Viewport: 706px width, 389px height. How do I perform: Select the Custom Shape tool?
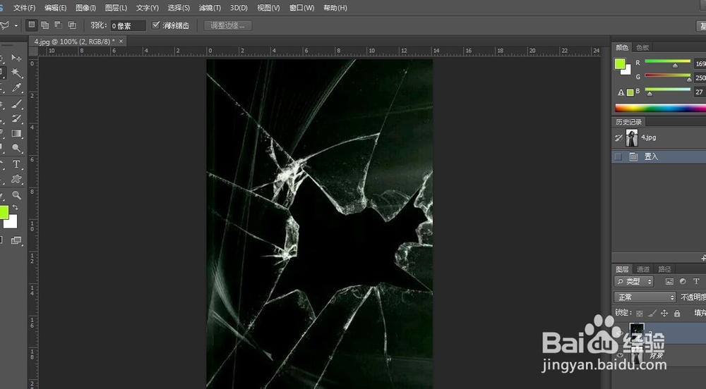(x=16, y=179)
